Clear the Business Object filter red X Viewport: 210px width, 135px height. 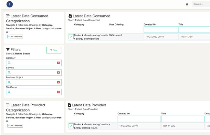pos(58,82)
